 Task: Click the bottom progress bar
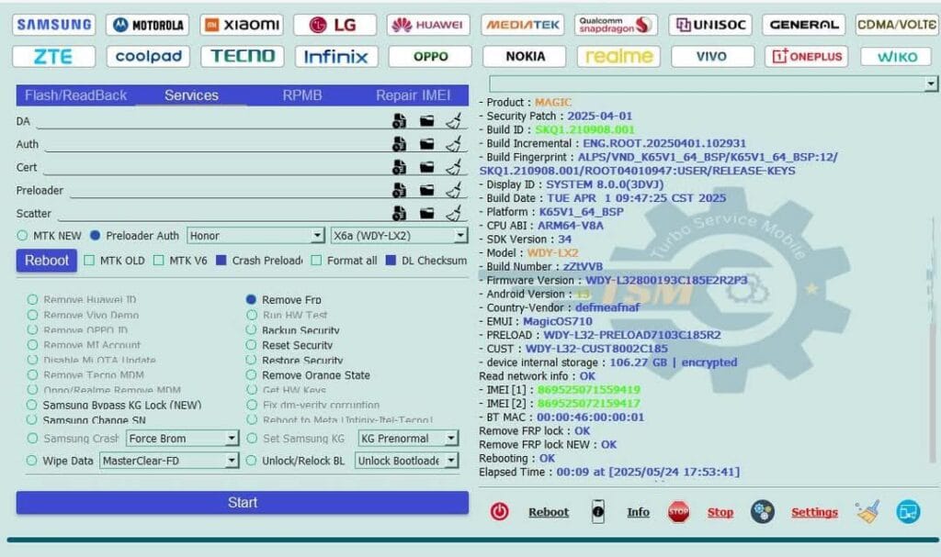click(x=473, y=540)
